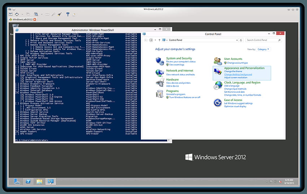
Task: Click the Ease of Access icon
Action: pyautogui.click(x=218, y=103)
